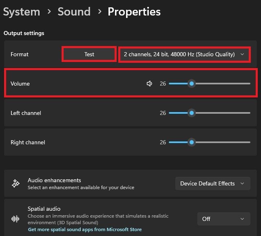Click the Left channel value 26
The width and height of the screenshot is (261, 236).
pyautogui.click(x=163, y=113)
